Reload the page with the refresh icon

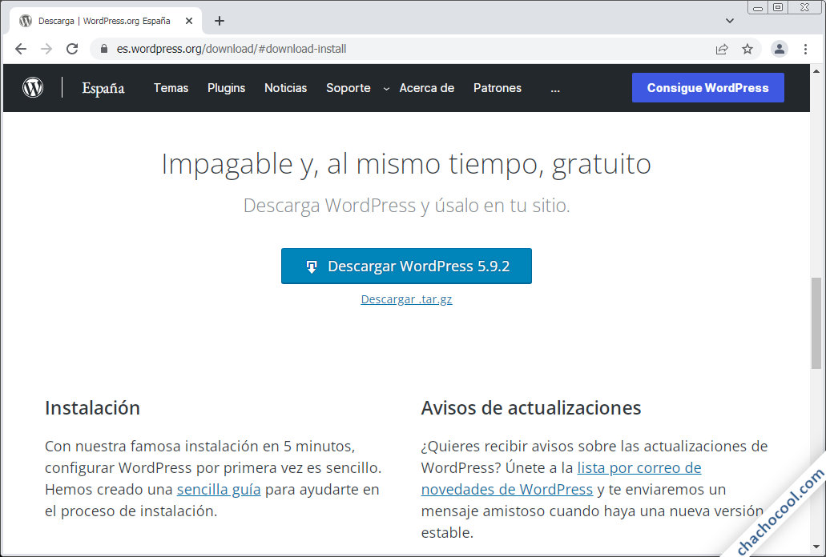72,49
